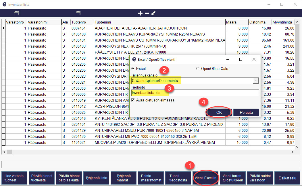302x186 pixels.
Task: Click ADAPTERI DEFA product name cell
Action: 160,28
